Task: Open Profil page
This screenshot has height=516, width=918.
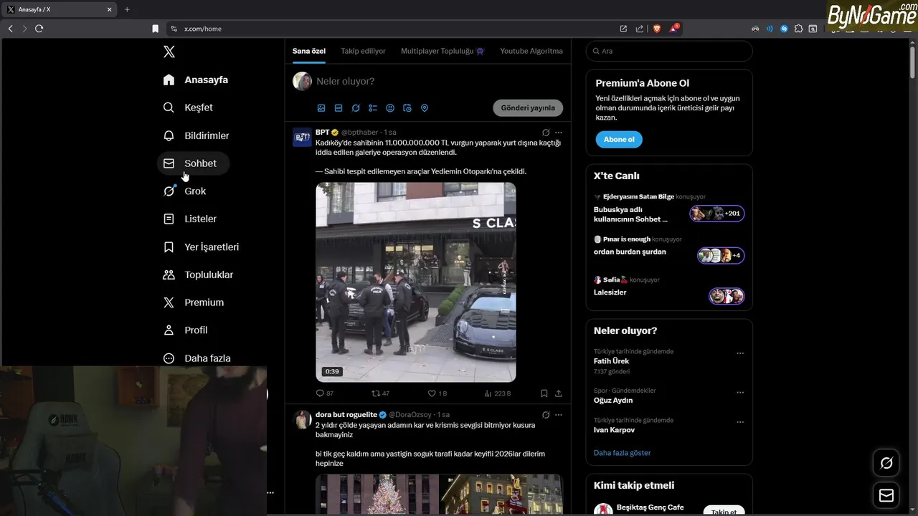Action: click(186, 330)
